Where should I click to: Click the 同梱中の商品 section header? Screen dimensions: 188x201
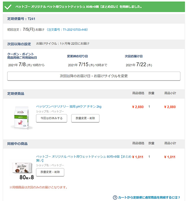click(x=17, y=144)
